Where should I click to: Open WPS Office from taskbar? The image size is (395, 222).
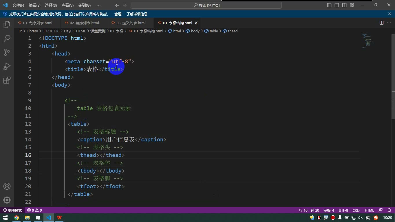coord(59,218)
